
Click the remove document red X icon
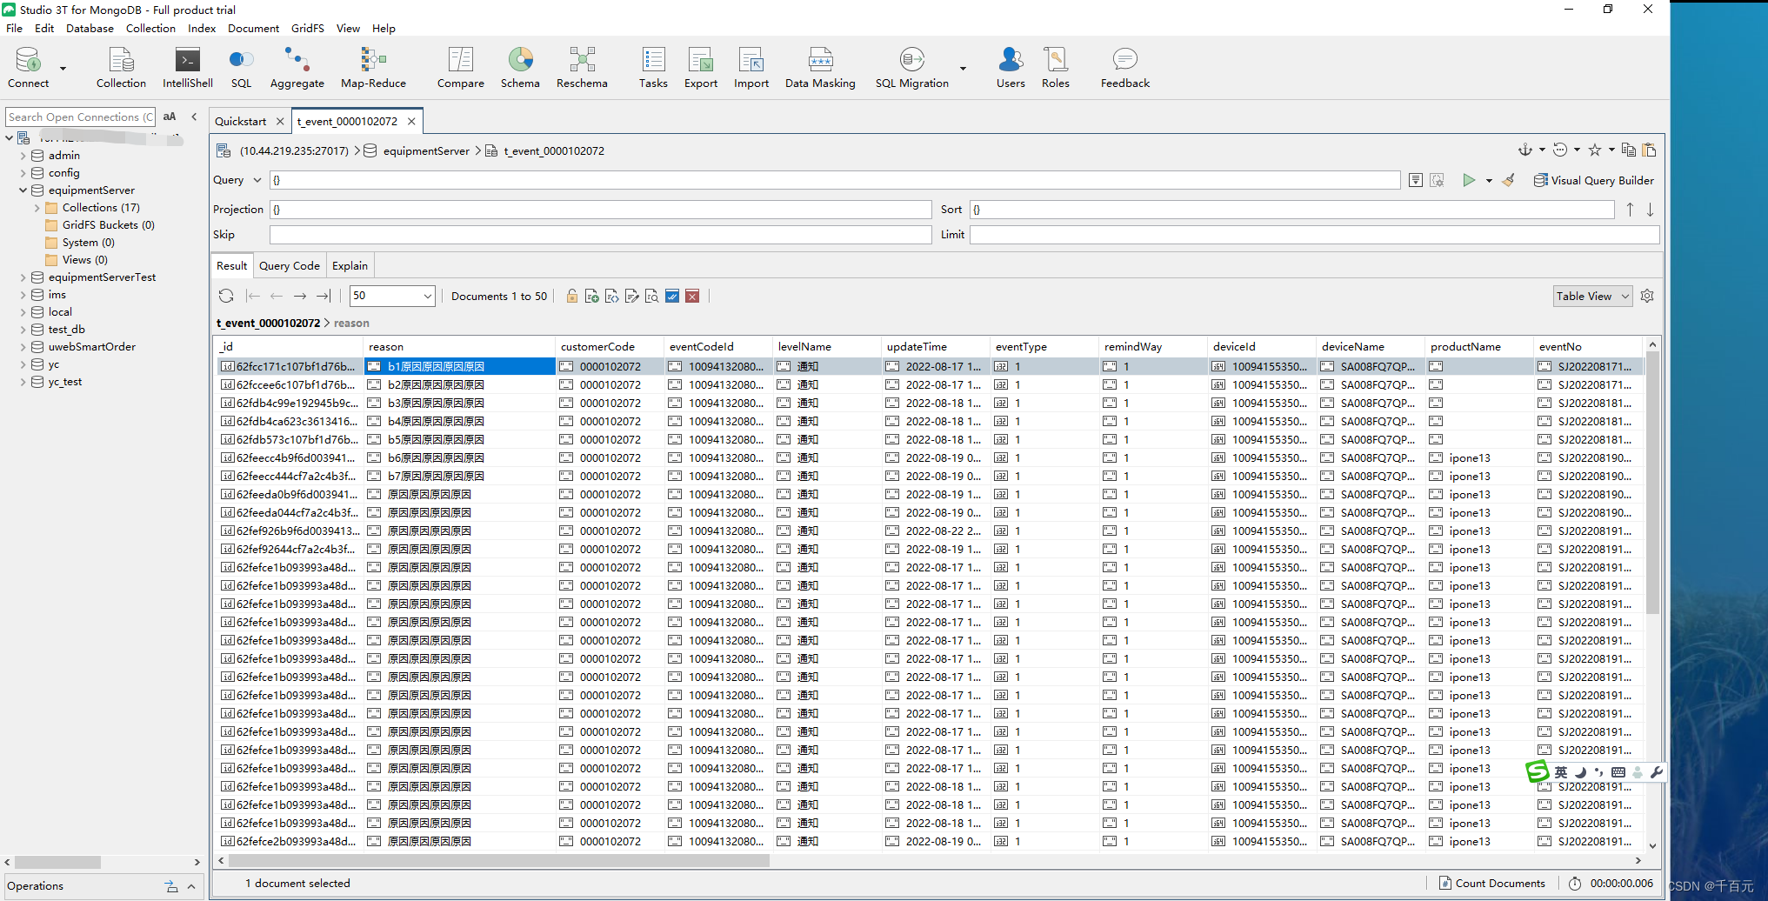coord(692,296)
